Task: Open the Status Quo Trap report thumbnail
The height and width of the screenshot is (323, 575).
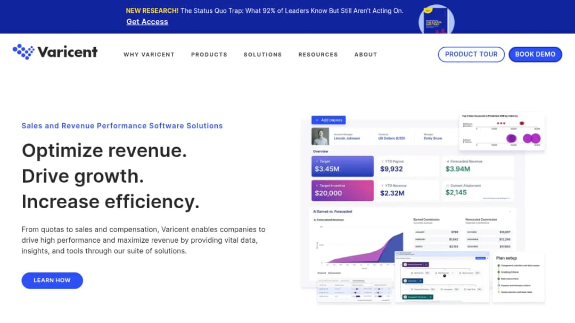Action: [x=436, y=19]
